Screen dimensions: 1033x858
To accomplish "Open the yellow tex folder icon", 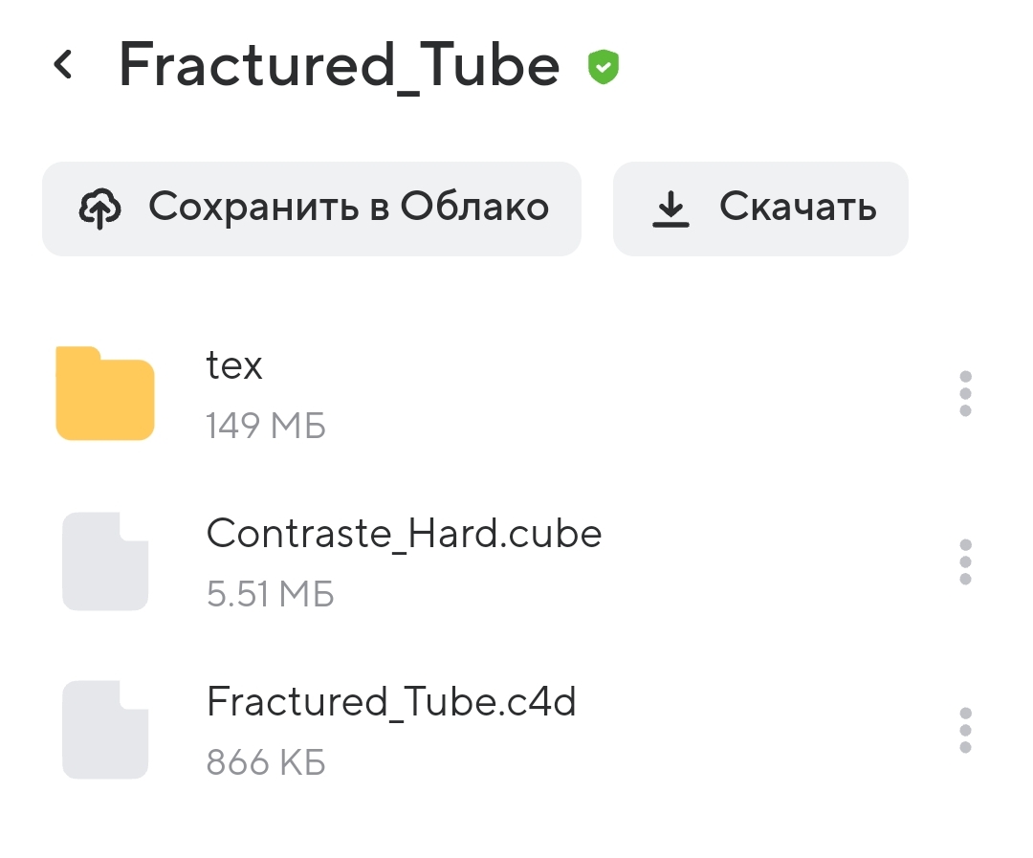I will [x=105, y=393].
